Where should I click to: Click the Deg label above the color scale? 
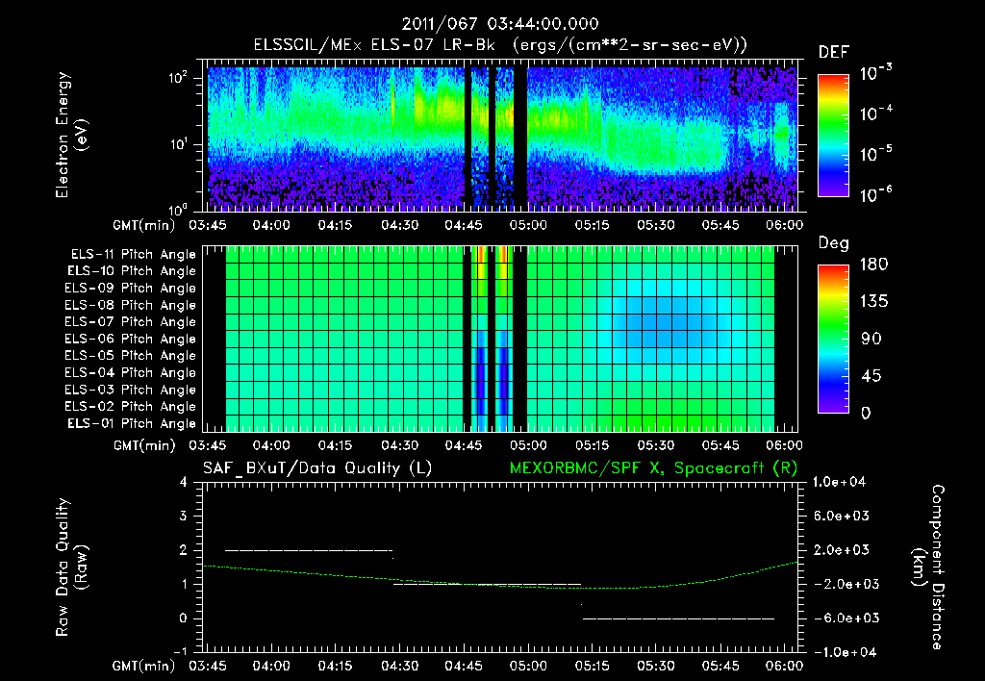click(x=834, y=243)
